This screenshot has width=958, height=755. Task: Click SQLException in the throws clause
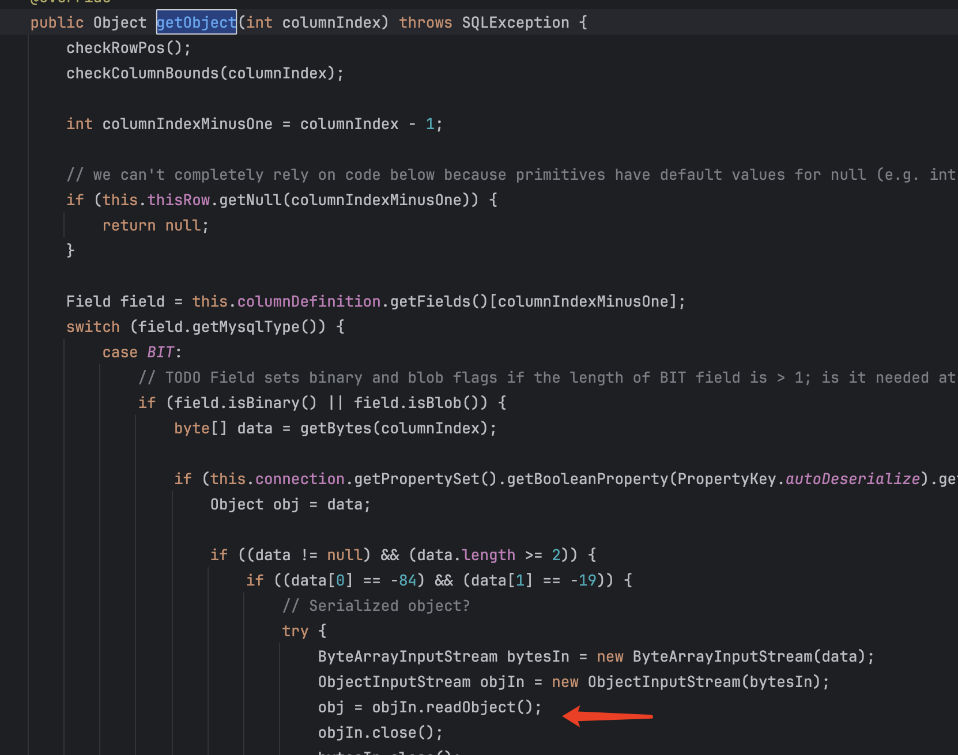(515, 22)
